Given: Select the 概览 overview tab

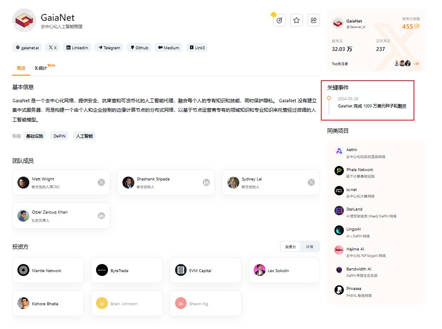Looking at the screenshot, I should (21, 68).
